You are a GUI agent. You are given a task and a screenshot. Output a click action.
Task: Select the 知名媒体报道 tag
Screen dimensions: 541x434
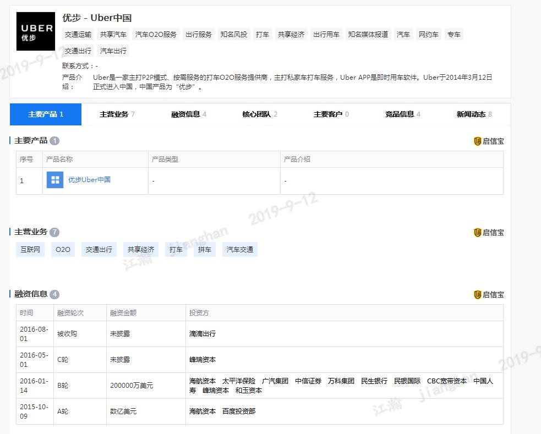368,35
